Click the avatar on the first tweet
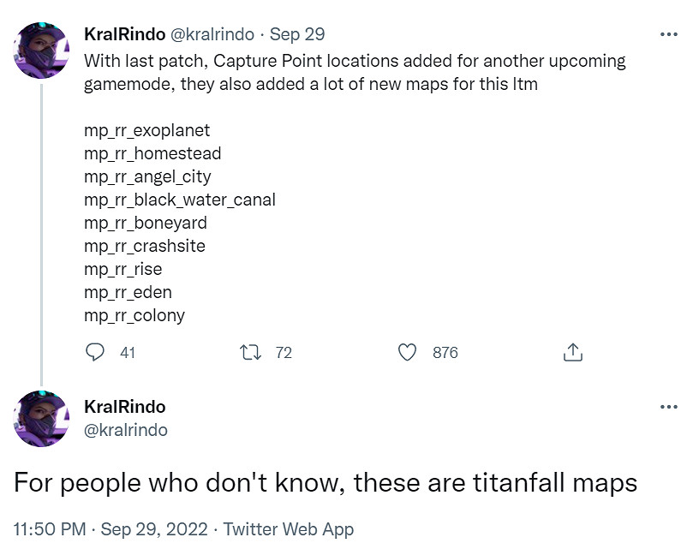Screen dimensions: 693x543 click(42, 51)
